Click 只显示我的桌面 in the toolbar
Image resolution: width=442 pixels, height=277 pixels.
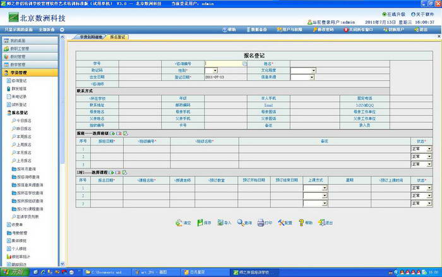(18, 30)
